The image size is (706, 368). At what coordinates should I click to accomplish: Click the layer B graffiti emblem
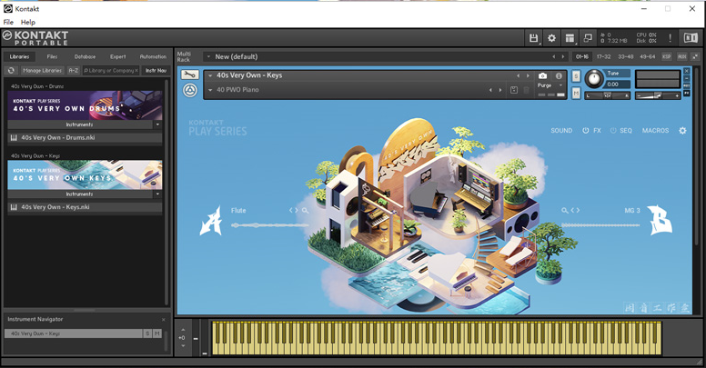point(660,220)
